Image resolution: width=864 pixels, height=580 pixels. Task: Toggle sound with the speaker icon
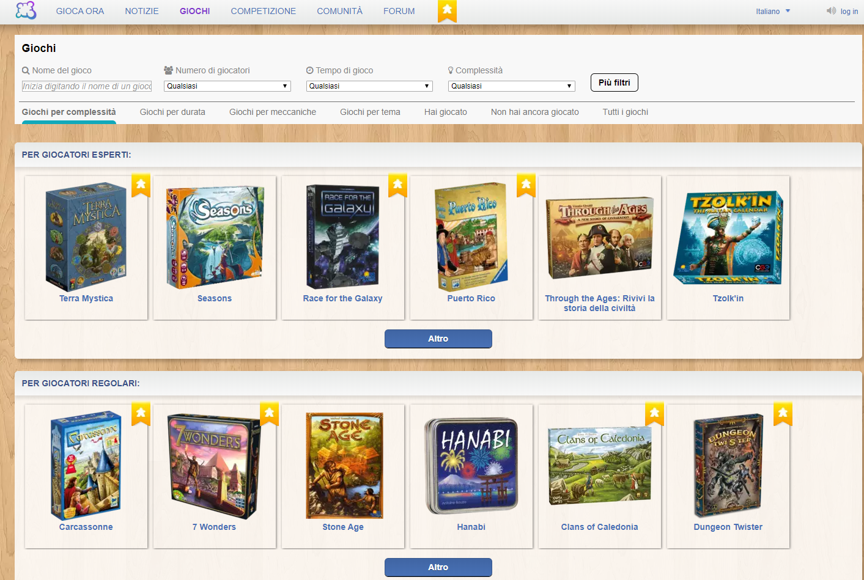tap(831, 11)
